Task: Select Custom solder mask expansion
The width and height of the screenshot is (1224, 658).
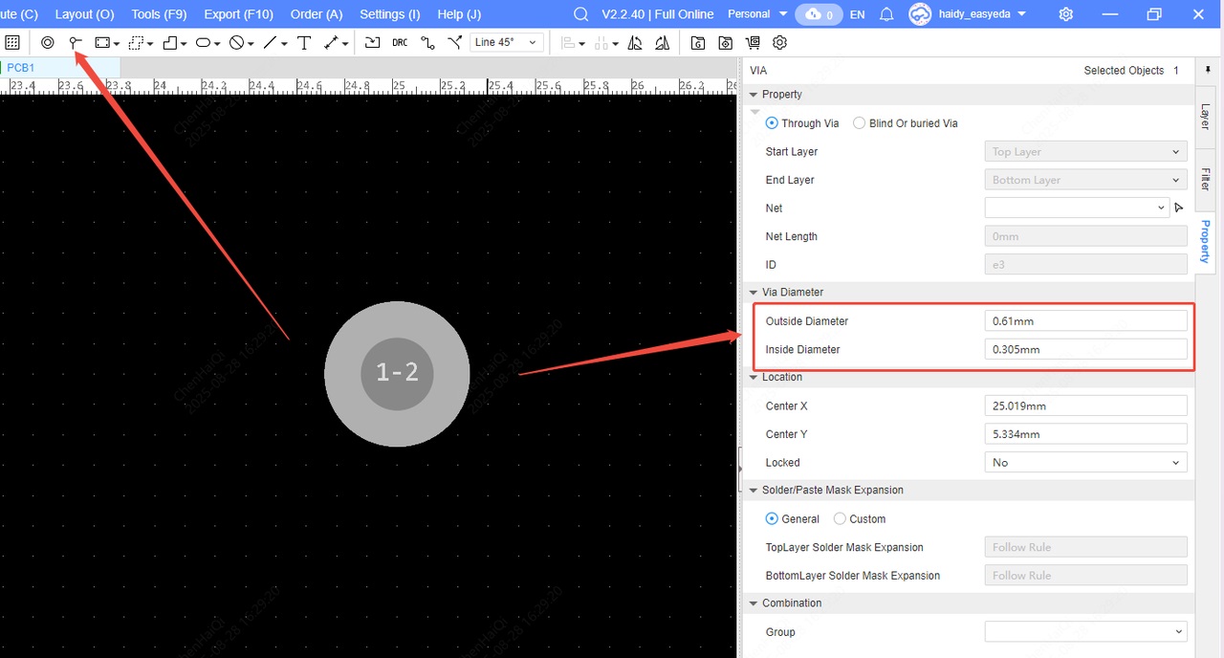Action: 841,519
